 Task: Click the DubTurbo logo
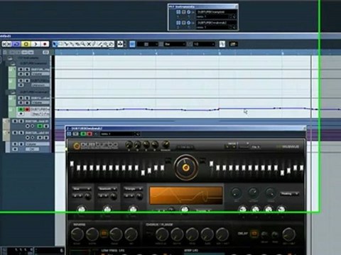pyautogui.click(x=95, y=145)
